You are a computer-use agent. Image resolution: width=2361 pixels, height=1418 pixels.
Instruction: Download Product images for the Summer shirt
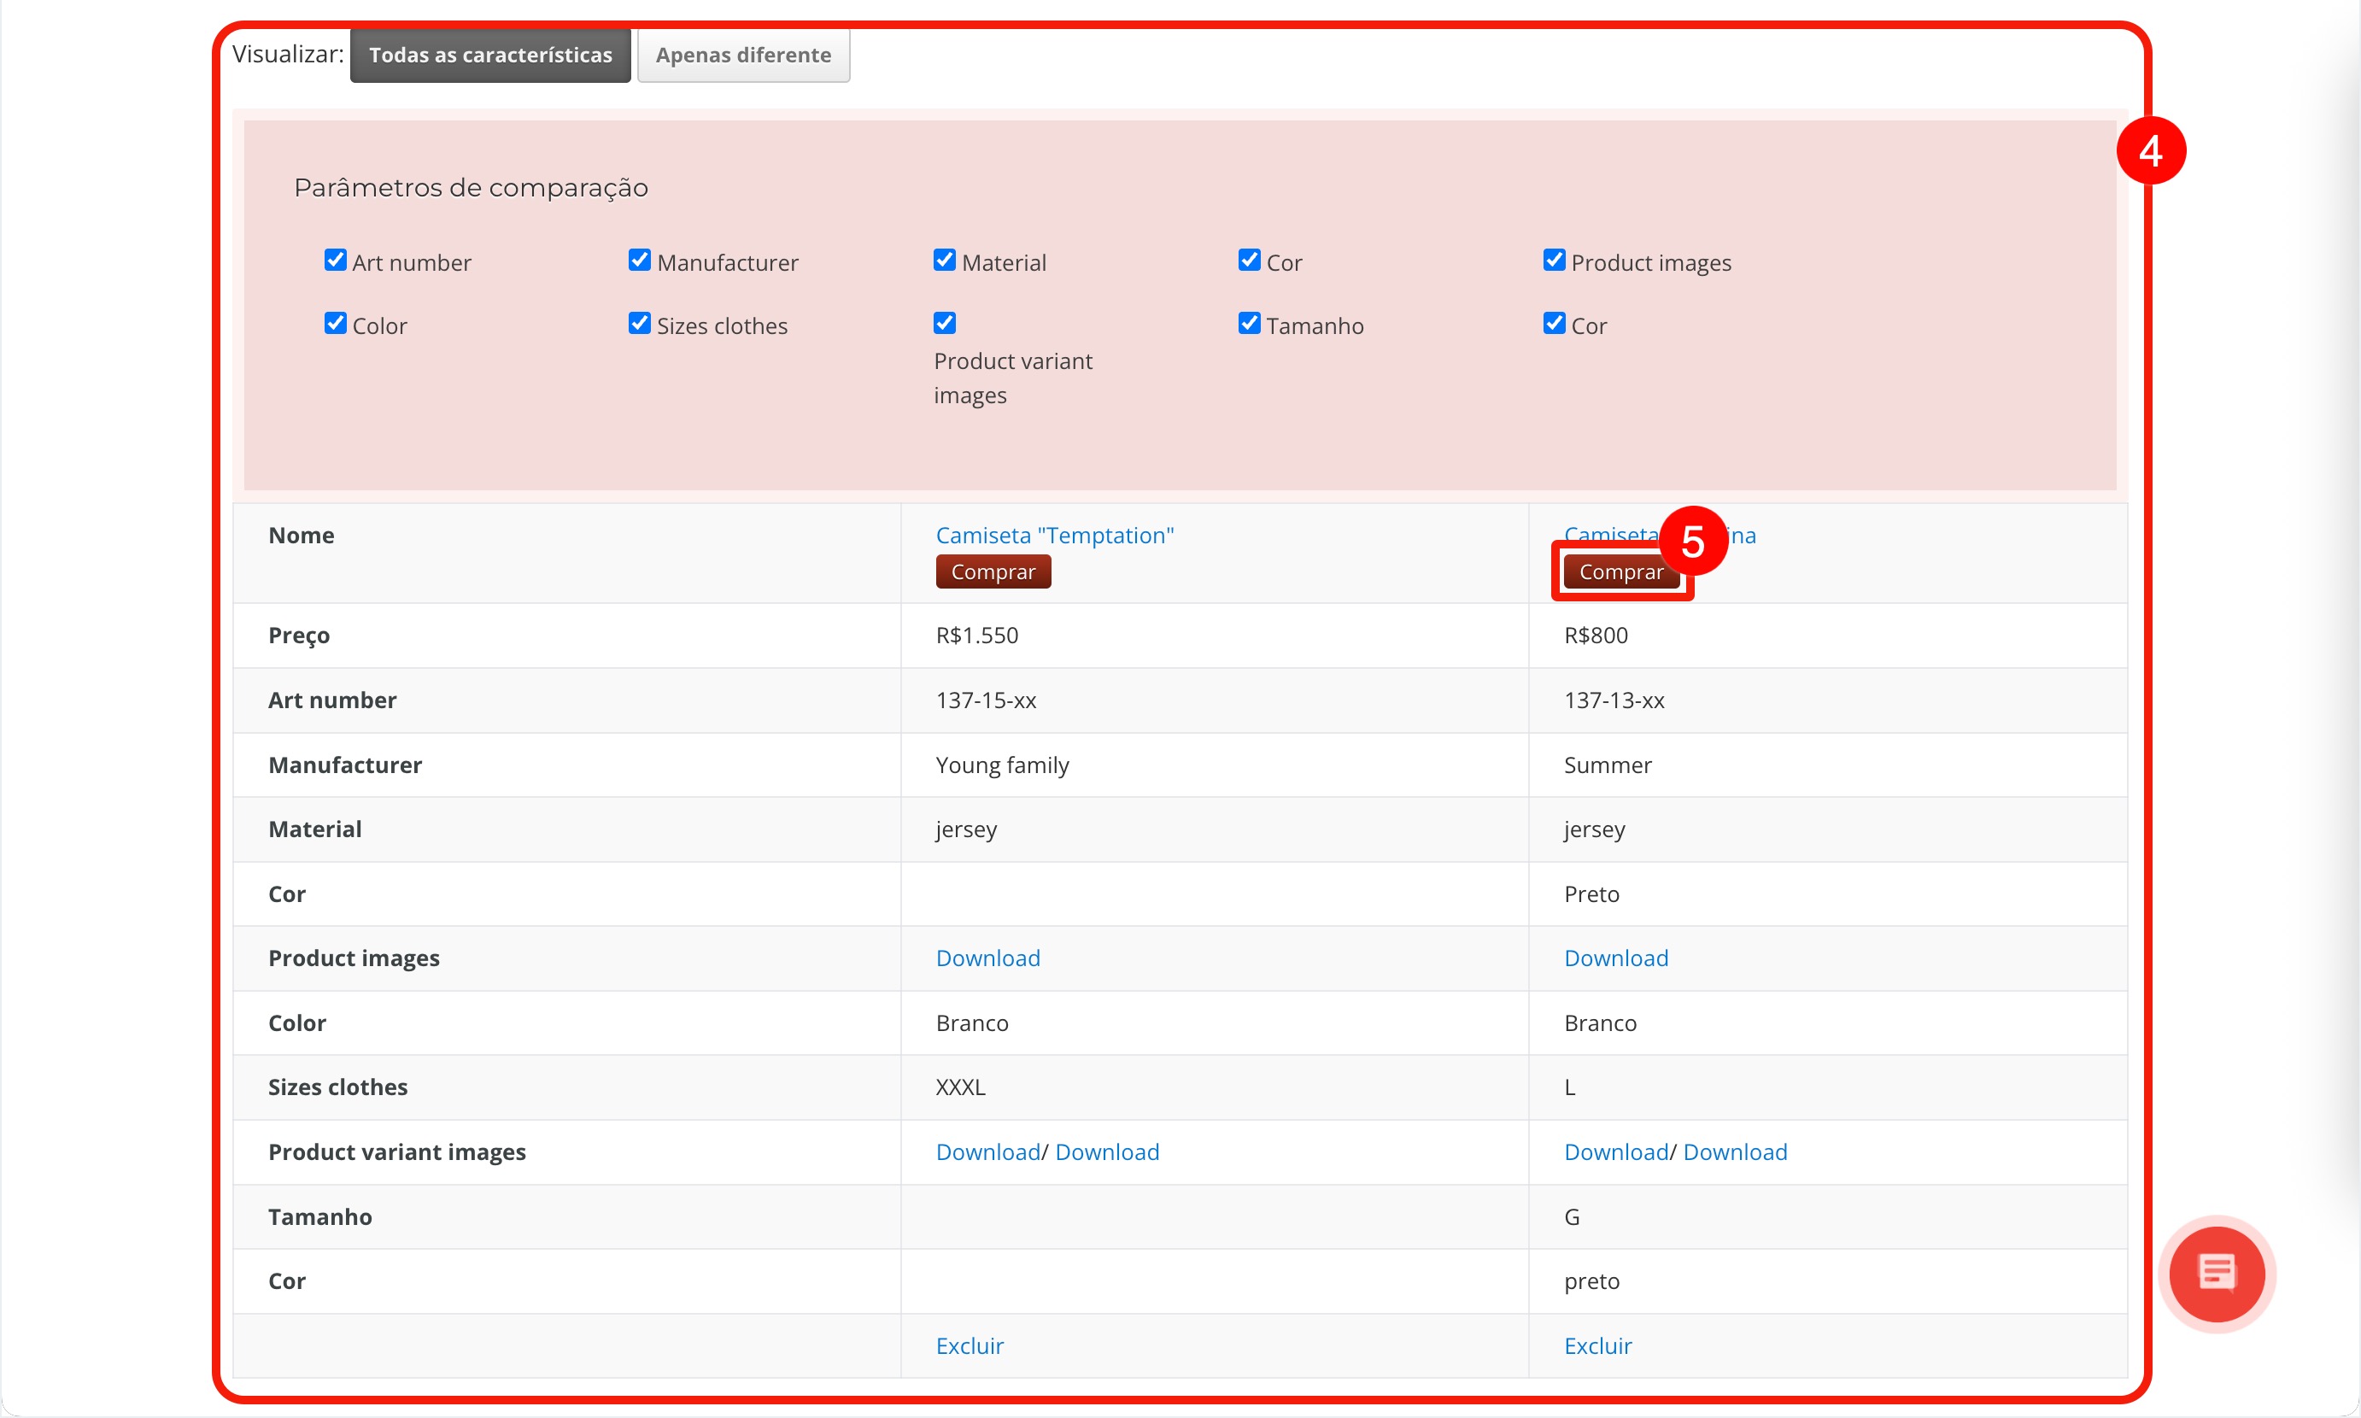click(1616, 958)
